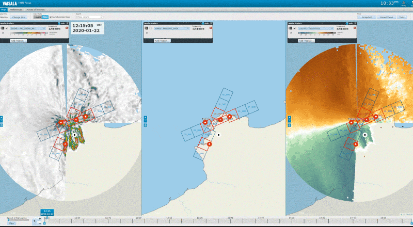The width and height of the screenshot is (413, 227).
Task: Zoom in timeline with plus button
Action: [x=40, y=219]
